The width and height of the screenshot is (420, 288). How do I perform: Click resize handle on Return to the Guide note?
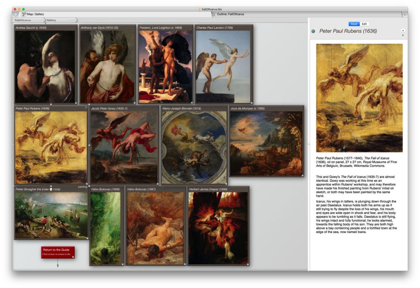(x=73, y=257)
